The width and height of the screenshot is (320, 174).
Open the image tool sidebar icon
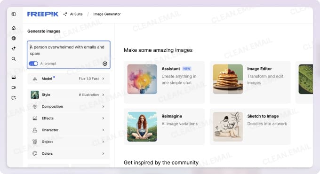(x=14, y=77)
